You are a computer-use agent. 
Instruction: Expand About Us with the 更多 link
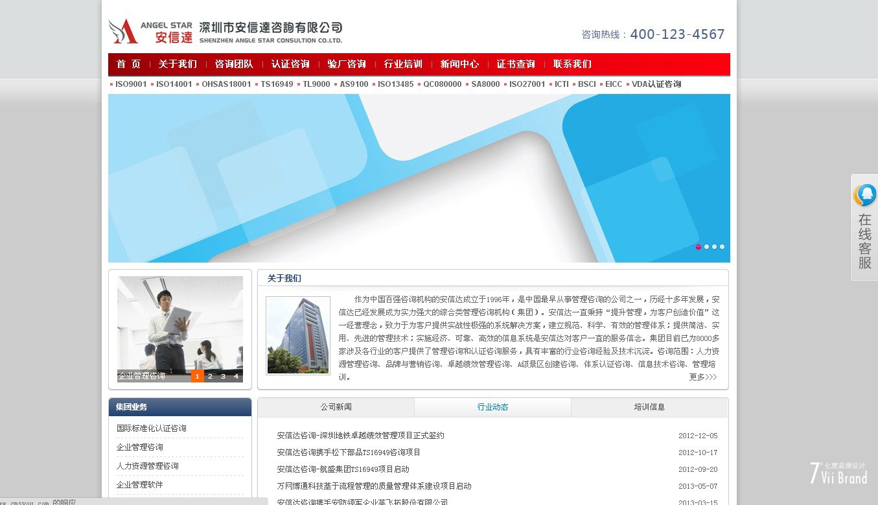702,377
